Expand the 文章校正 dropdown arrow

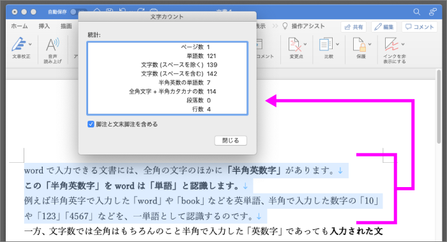[x=30, y=44]
